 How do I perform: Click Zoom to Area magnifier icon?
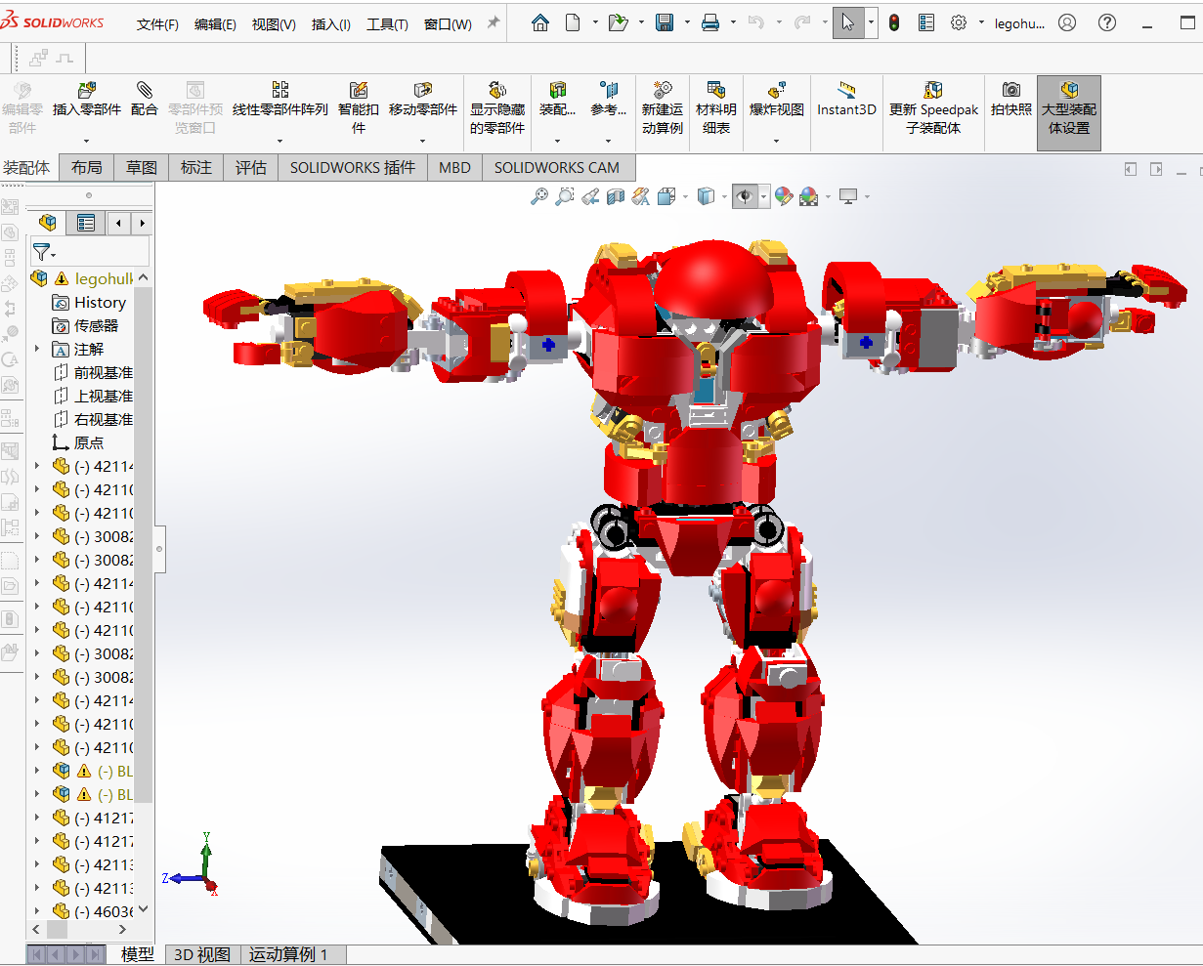coord(565,196)
